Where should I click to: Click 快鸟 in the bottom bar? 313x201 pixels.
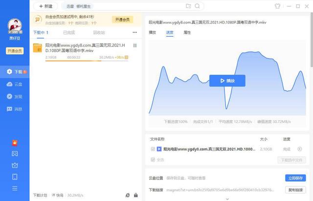tap(58, 195)
